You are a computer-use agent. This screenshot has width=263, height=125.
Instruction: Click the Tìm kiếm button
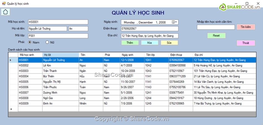point(246,27)
